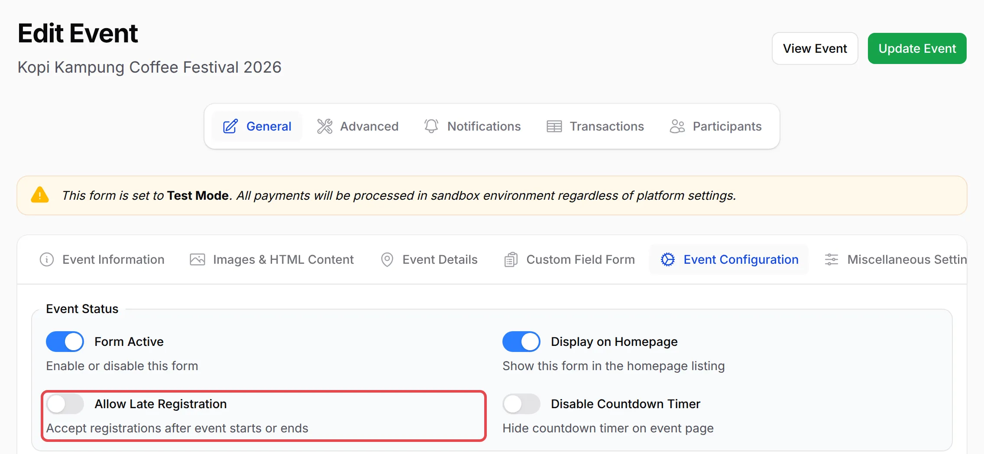
Task: Click the bell icon beside Notifications
Action: tap(431, 126)
